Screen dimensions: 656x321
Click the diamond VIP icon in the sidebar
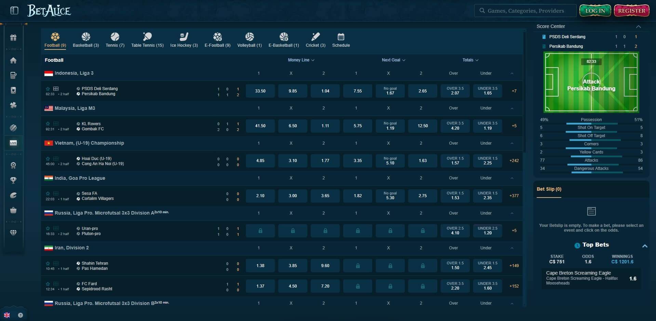coord(13,233)
